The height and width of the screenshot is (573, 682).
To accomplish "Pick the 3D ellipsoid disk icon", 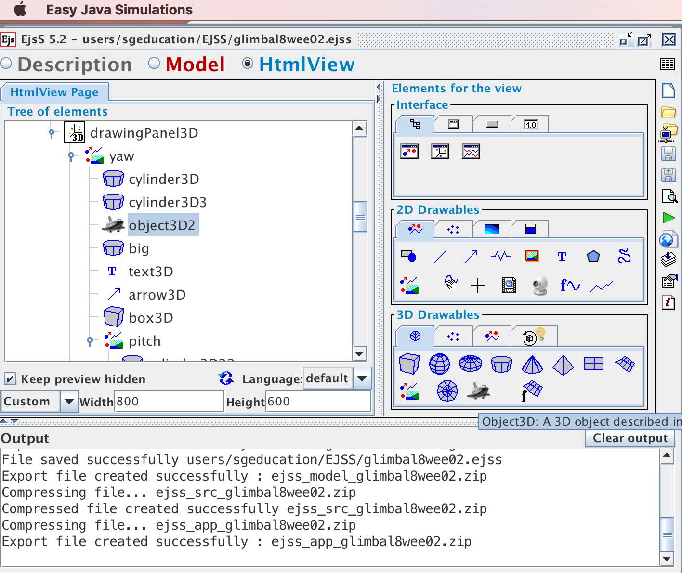I will point(471,364).
